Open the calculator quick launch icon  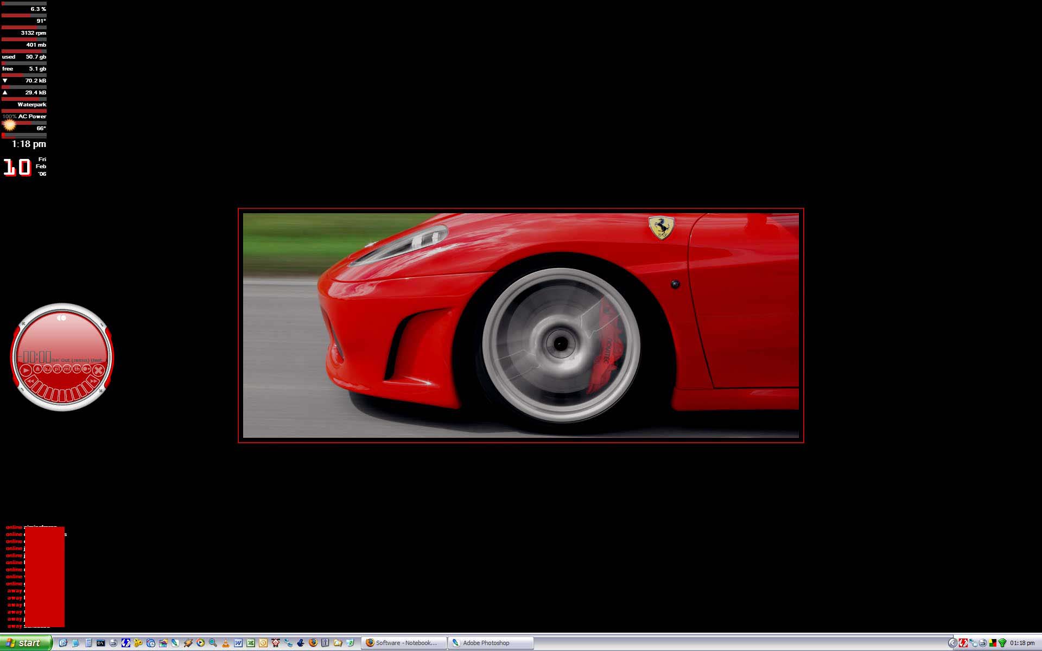point(88,643)
